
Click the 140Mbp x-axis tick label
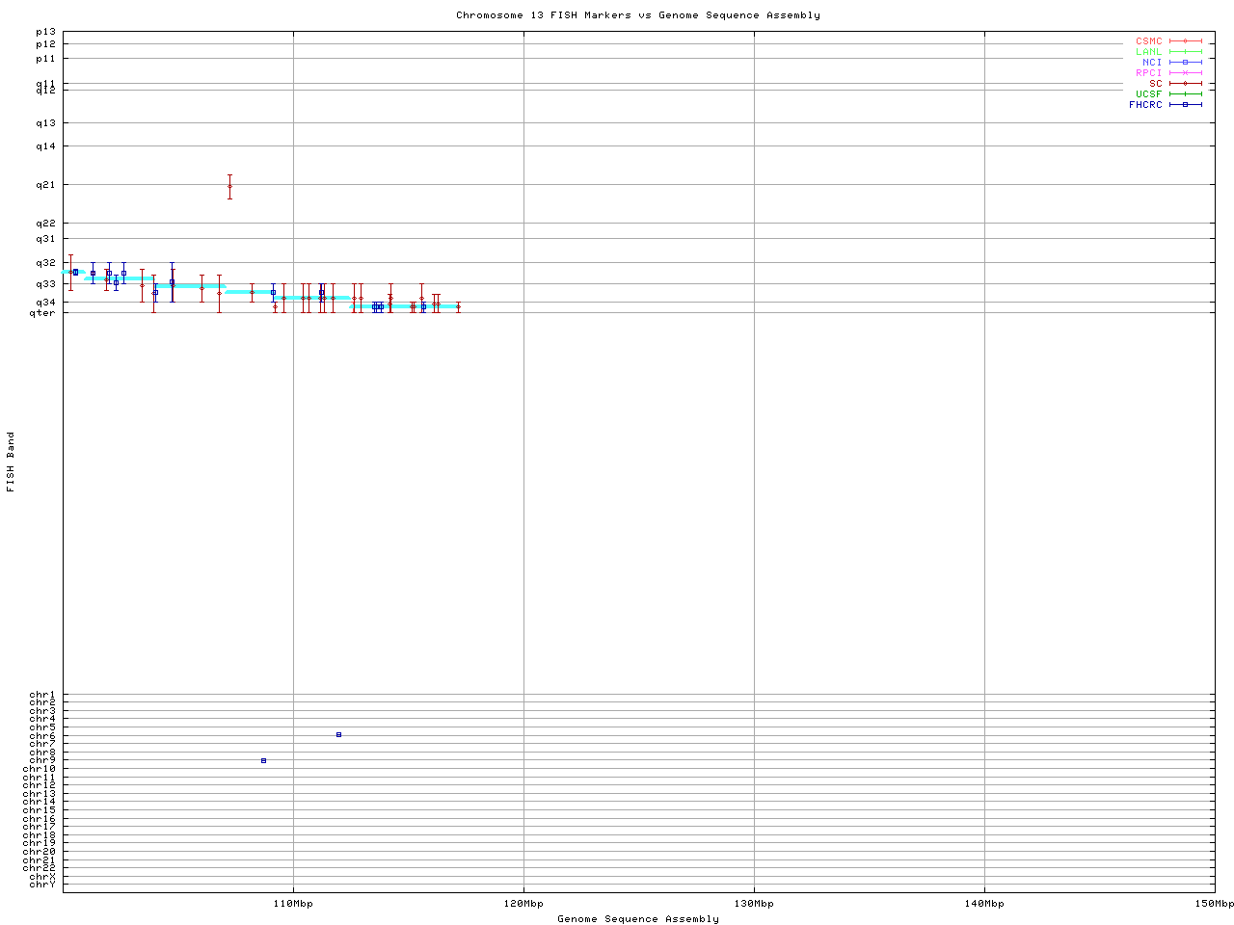(x=984, y=904)
